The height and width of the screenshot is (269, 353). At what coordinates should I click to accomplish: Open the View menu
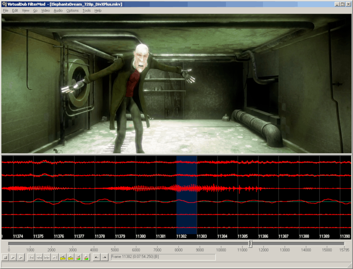pos(26,10)
